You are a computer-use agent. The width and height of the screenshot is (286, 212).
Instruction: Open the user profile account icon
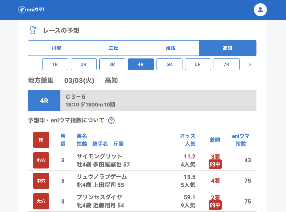pos(260,10)
